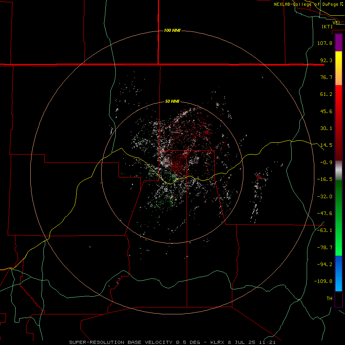345x345 pixels.
Task: Click the yellow-orange segment of velocity color bar
Action: [x=338, y=68]
